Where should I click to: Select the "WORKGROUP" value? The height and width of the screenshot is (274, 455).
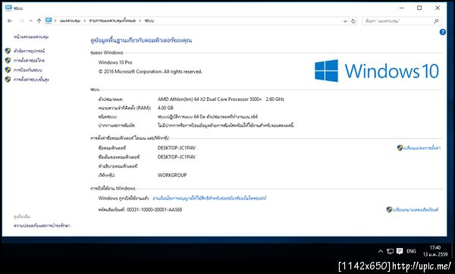(x=172, y=175)
